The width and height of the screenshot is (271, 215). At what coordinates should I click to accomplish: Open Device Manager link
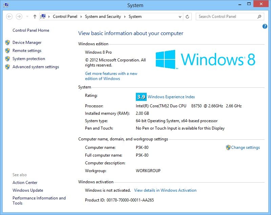click(x=27, y=43)
